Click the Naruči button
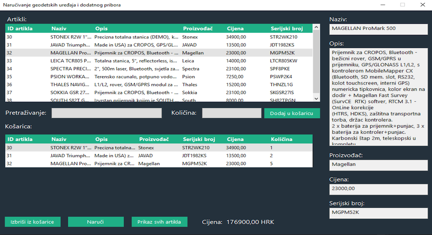 [x=95, y=222]
